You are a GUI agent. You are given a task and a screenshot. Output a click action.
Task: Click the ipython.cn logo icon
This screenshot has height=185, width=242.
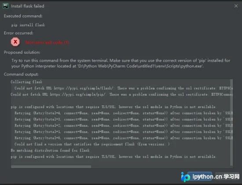pos(185,177)
